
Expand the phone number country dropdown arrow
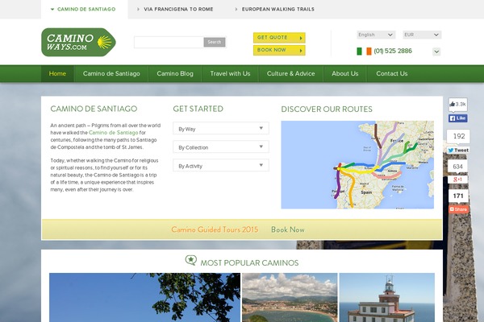coord(436,52)
